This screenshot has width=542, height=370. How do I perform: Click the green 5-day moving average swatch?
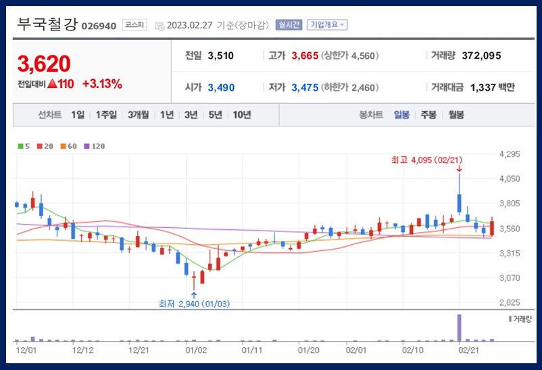[x=20, y=146]
